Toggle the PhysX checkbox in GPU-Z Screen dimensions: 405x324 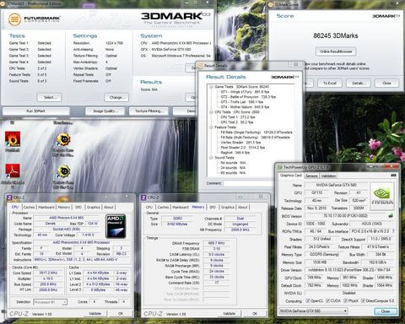(x=346, y=301)
